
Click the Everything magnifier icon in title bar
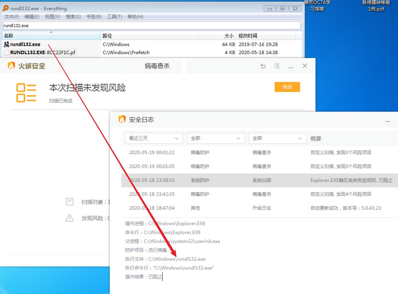click(x=5, y=8)
